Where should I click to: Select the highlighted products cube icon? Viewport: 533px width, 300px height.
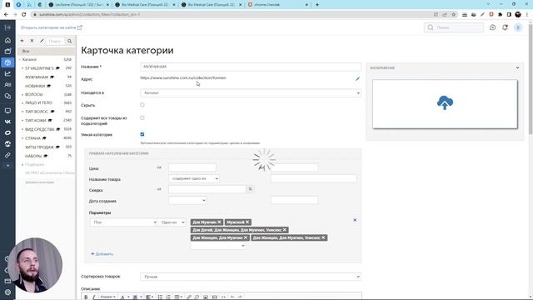click(7, 62)
